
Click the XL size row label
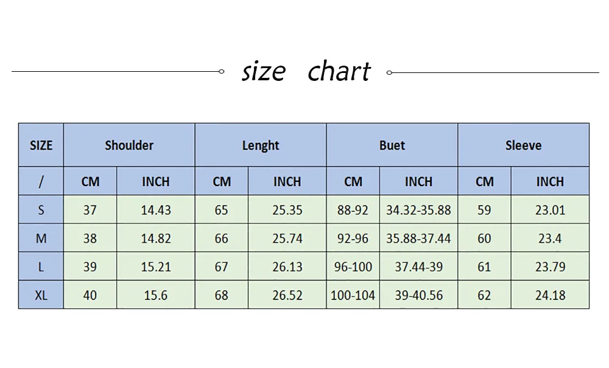(41, 295)
